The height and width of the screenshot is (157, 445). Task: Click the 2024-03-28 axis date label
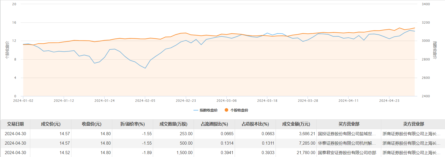coord(308,101)
